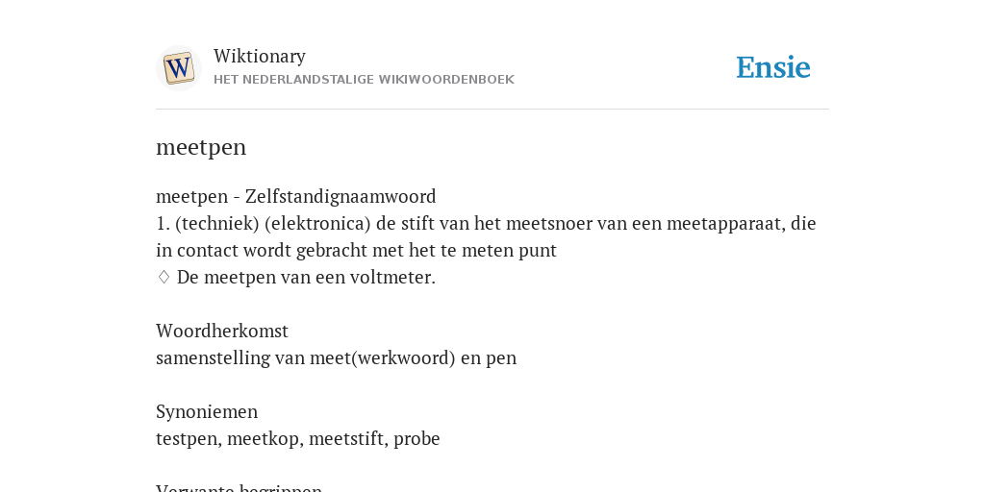The width and height of the screenshot is (985, 492).
Task: Click the synonym 'testpen'
Action: 187,438
